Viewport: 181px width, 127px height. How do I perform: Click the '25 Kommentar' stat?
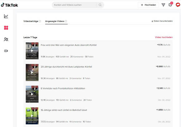77,57
